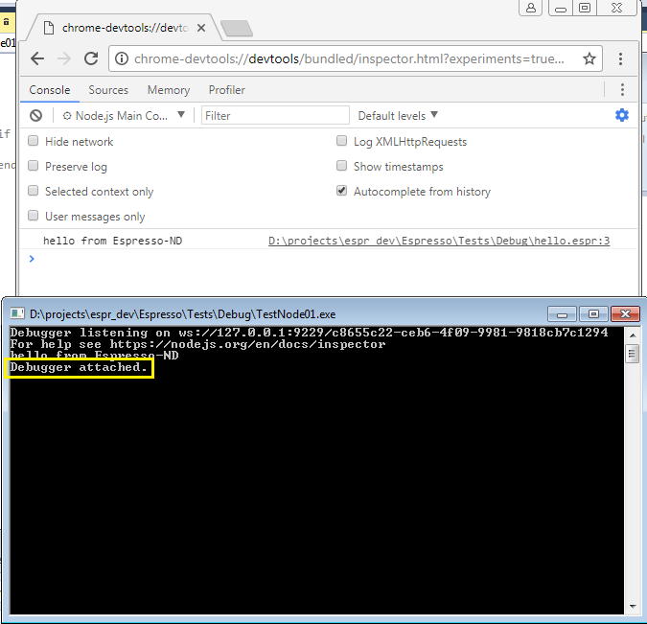Viewport: 647px width, 624px height.
Task: Toggle console settings gear
Action: pos(622,115)
